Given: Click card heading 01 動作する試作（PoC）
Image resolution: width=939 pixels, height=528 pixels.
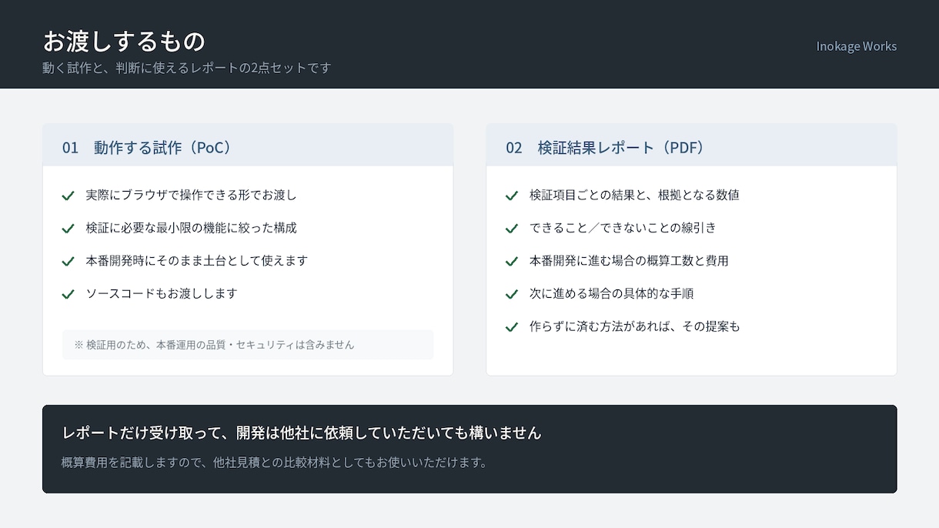Looking at the screenshot, I should pos(148,147).
